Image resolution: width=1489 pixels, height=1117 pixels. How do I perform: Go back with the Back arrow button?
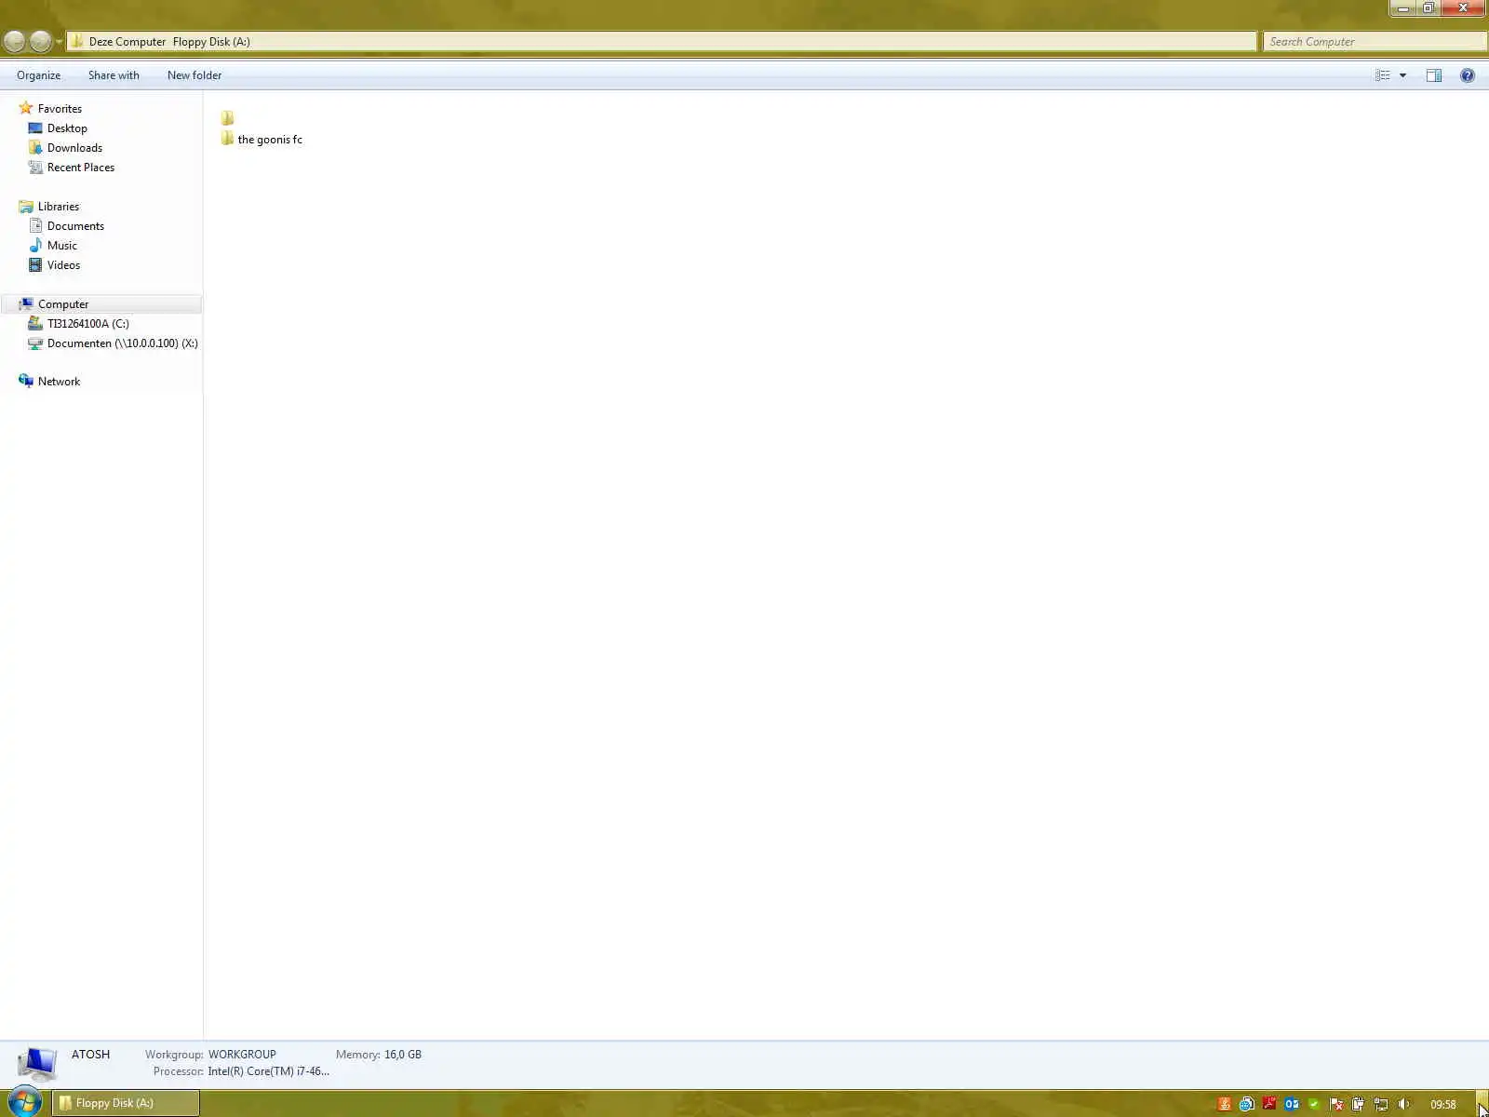tap(15, 41)
